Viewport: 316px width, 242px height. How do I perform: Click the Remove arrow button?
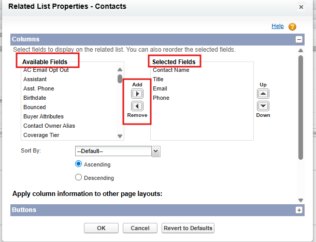point(137,106)
